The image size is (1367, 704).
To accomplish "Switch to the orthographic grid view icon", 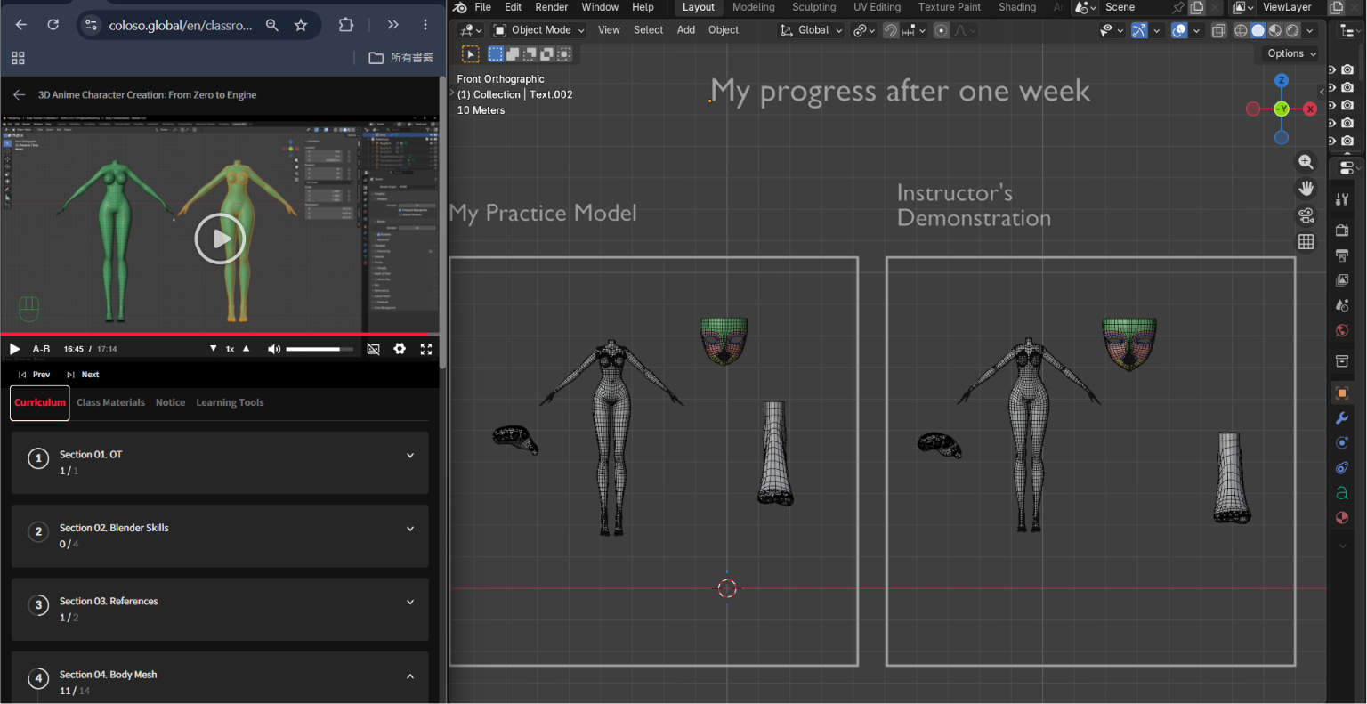I will click(x=1306, y=242).
